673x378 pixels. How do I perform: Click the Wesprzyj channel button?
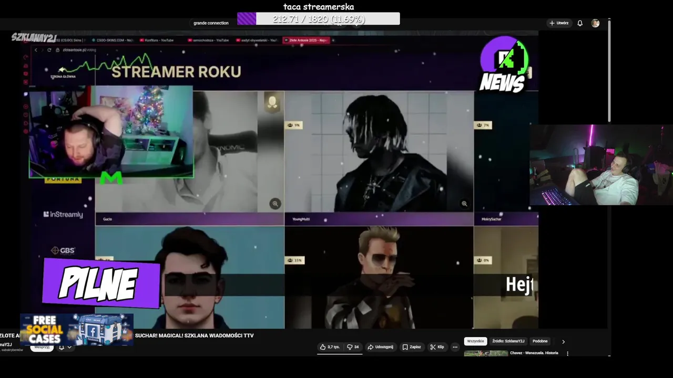pyautogui.click(x=42, y=347)
